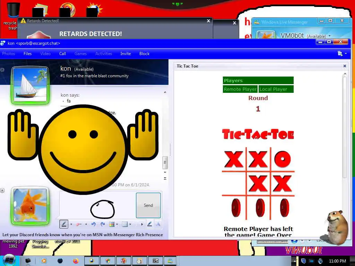Click the O piece in top-right cell
This screenshot has height=266, width=355.
point(282,159)
